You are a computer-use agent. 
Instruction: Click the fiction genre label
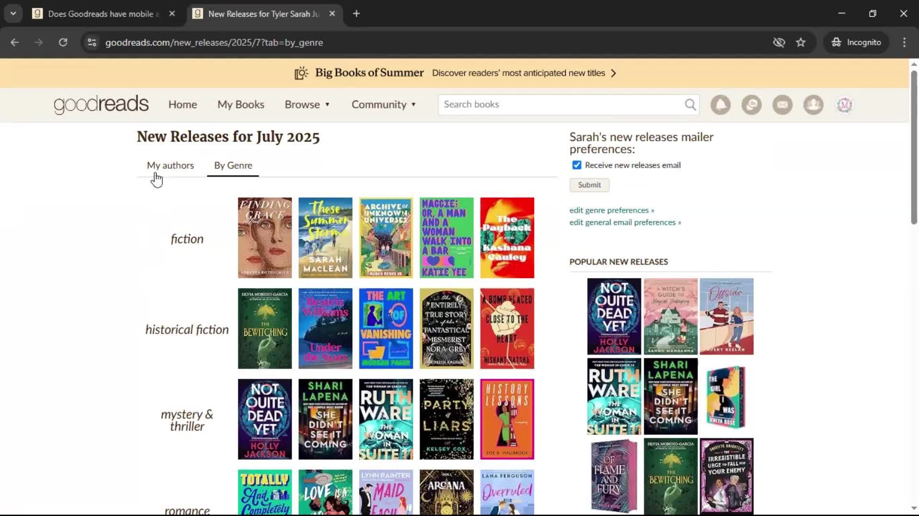[187, 239]
